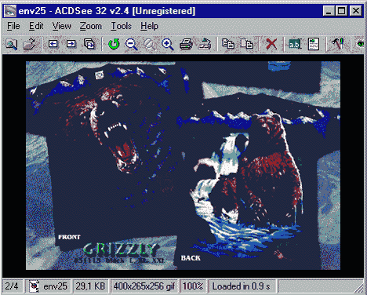Open the image properties page icon

[314, 44]
